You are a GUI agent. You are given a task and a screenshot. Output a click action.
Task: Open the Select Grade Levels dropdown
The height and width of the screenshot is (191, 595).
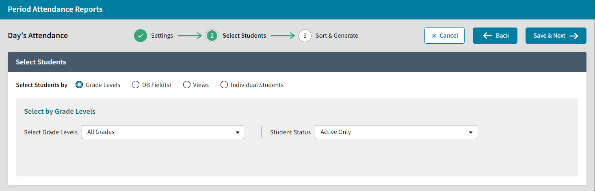pyautogui.click(x=162, y=132)
